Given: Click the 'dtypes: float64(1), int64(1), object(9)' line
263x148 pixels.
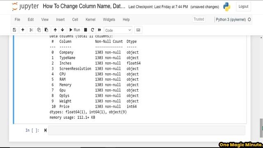Looking at the screenshot, I should tap(88, 112).
